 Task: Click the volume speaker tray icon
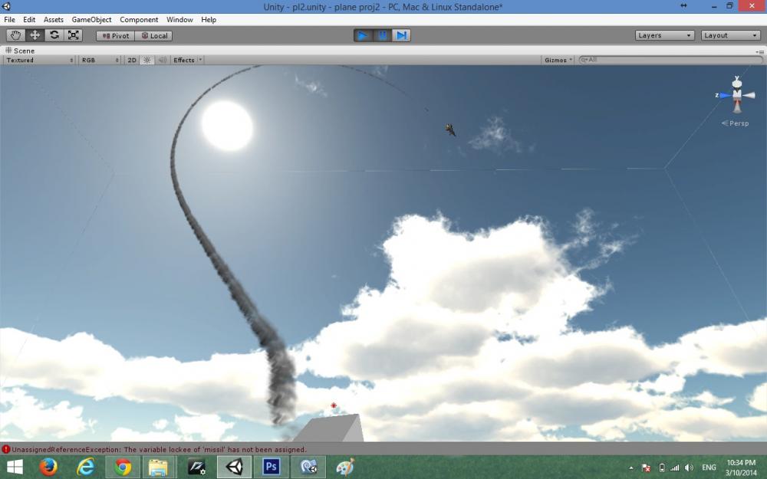coord(690,468)
